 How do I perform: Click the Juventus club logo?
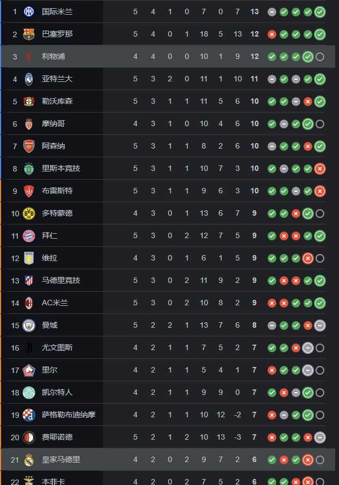coord(29,348)
